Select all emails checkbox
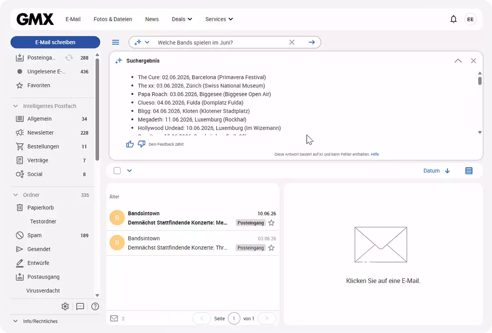Viewport: 492px width, 333px height. click(117, 171)
